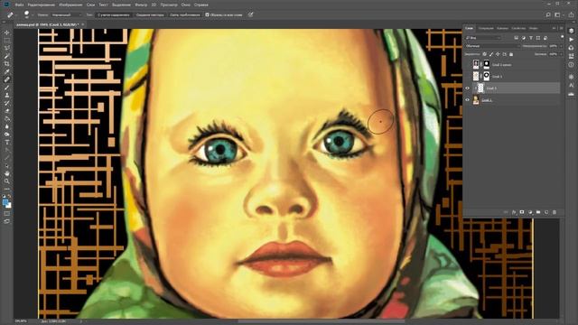
Task: Open the brush preset picker arrow
Action: pos(33,14)
